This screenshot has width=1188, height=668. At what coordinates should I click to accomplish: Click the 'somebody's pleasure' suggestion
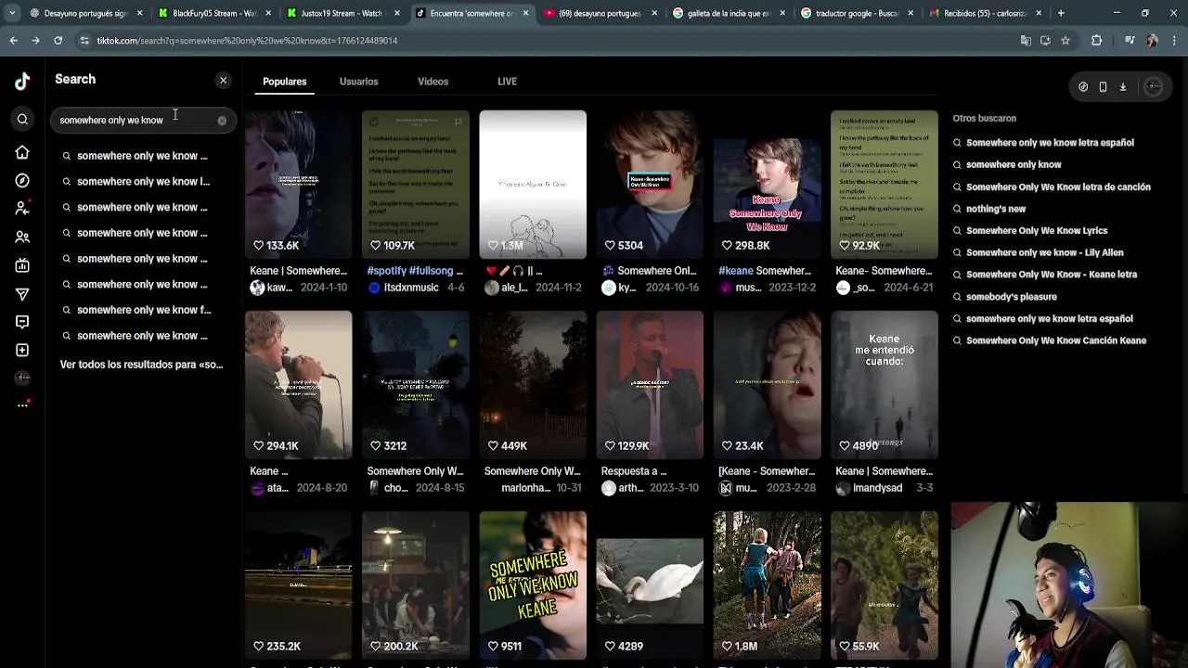pos(1012,297)
